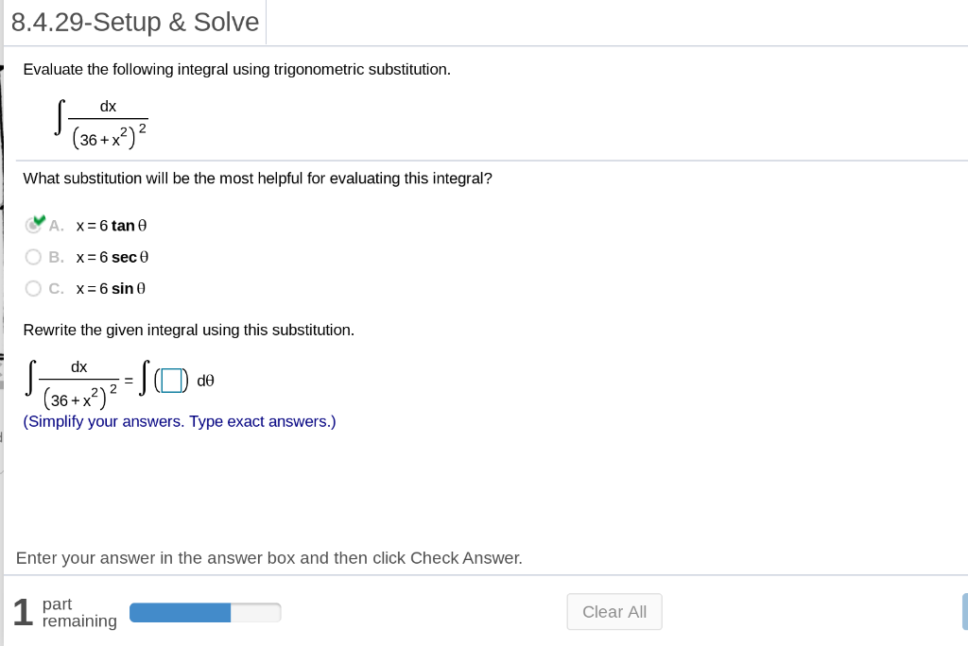Click the 'Evaluate the following integral' heading text
The height and width of the screenshot is (646, 968).
236,70
